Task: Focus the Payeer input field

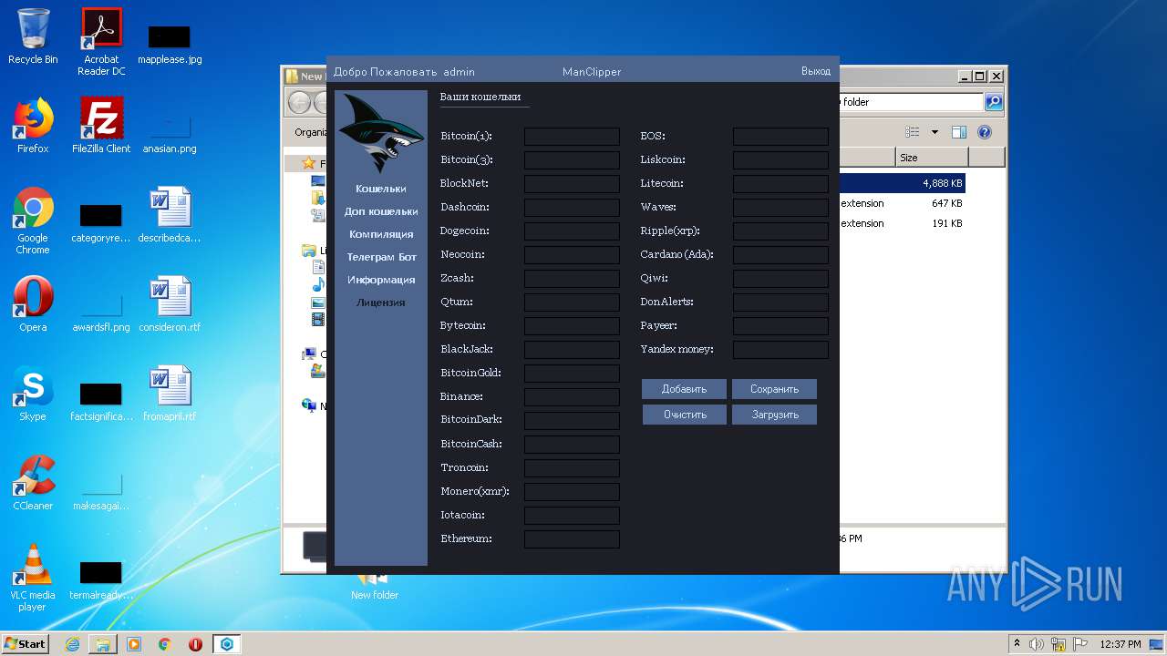Action: [780, 326]
